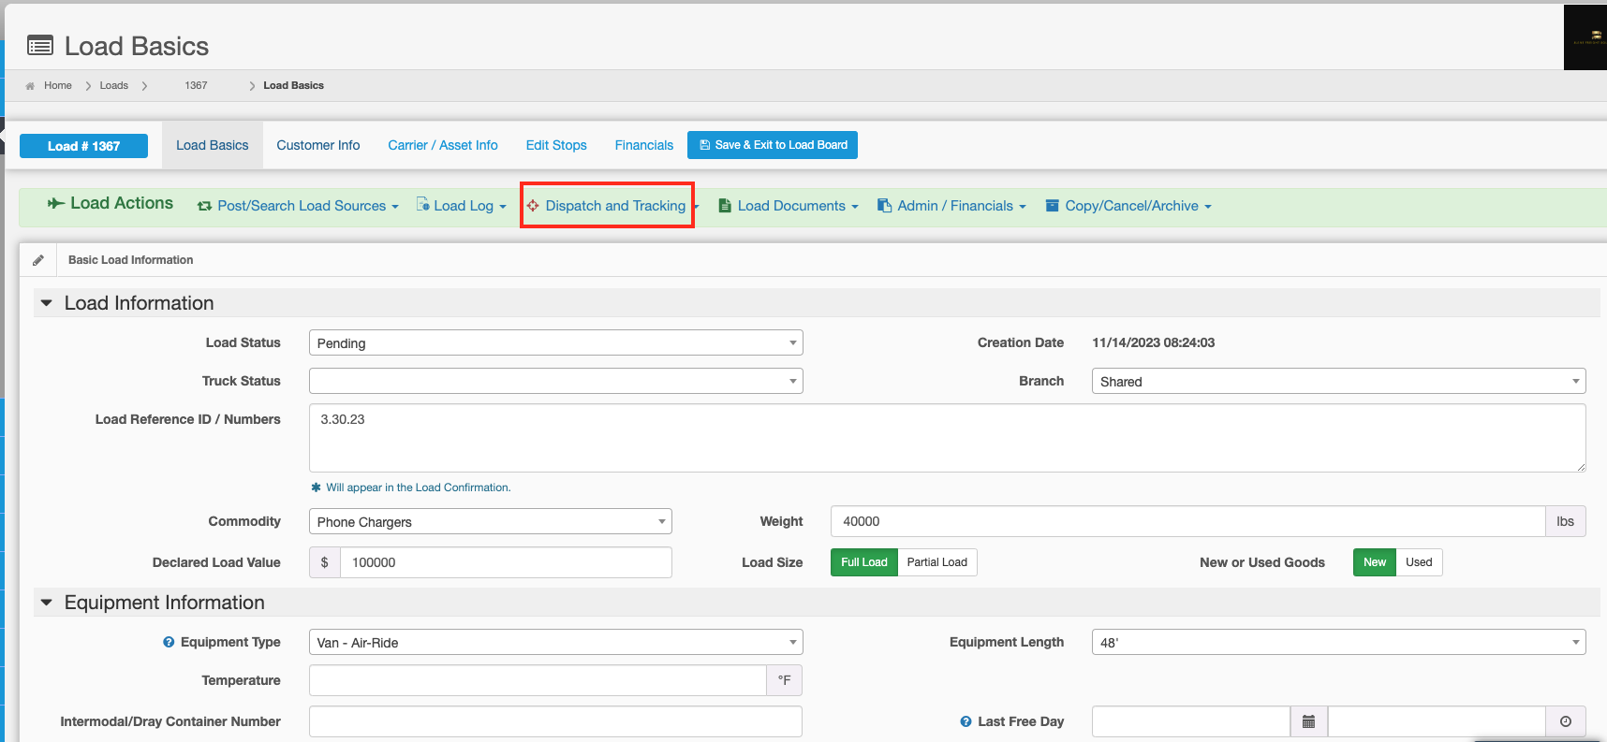Open the Commodity dropdown
Image resolution: width=1607 pixels, height=742 pixels.
pyautogui.click(x=490, y=522)
